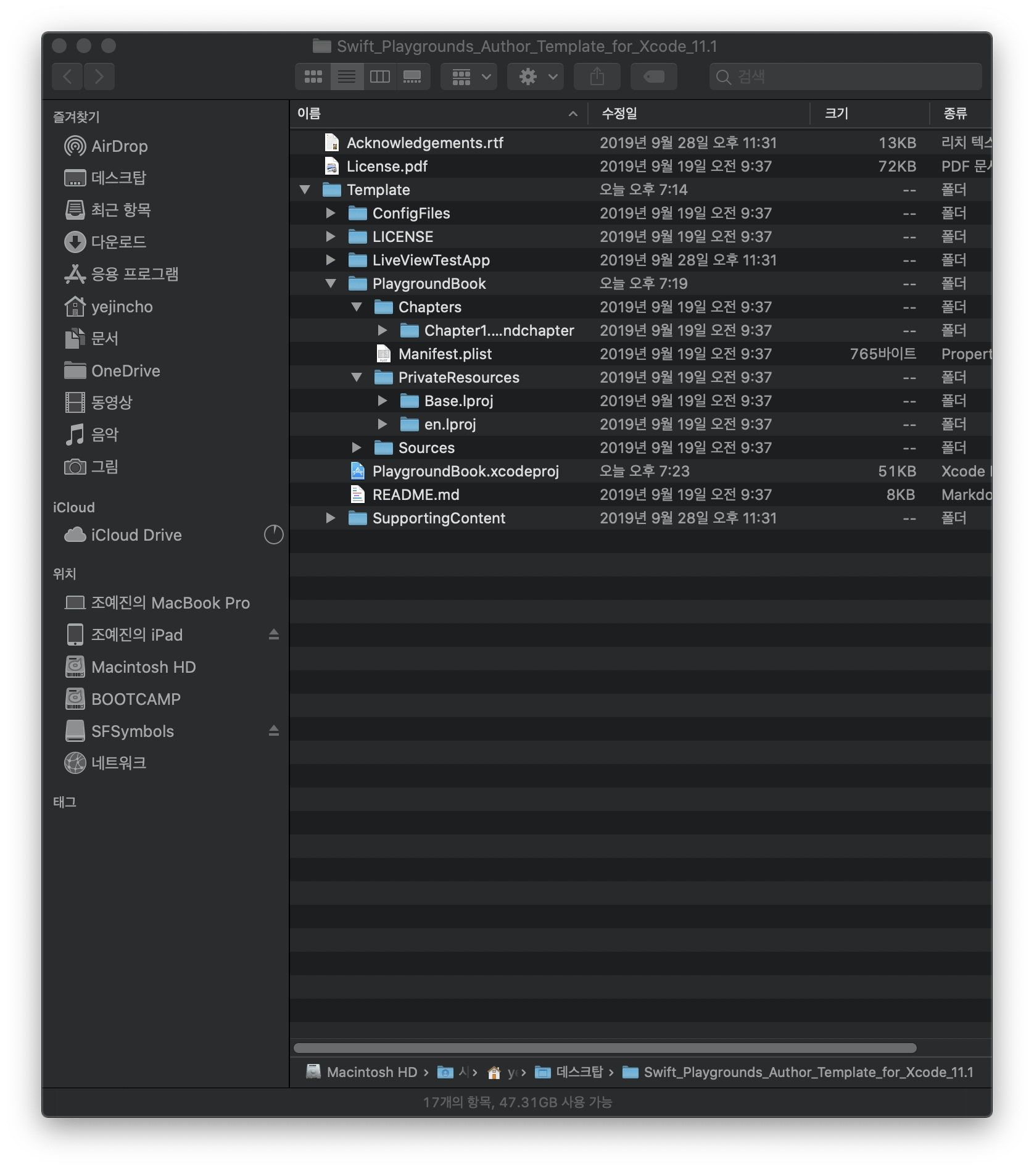Open OneDrive in the sidebar
The image size is (1034, 1169).
coord(165,371)
